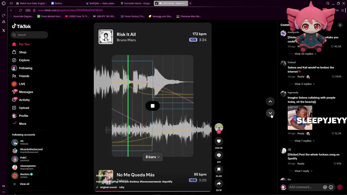Post the comment with the red send button
The image size is (347, 195).
[340, 187]
